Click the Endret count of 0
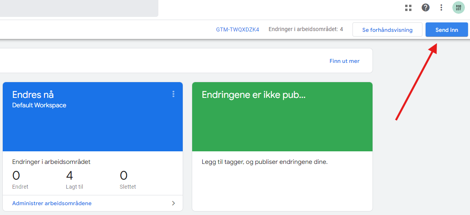 [16, 175]
